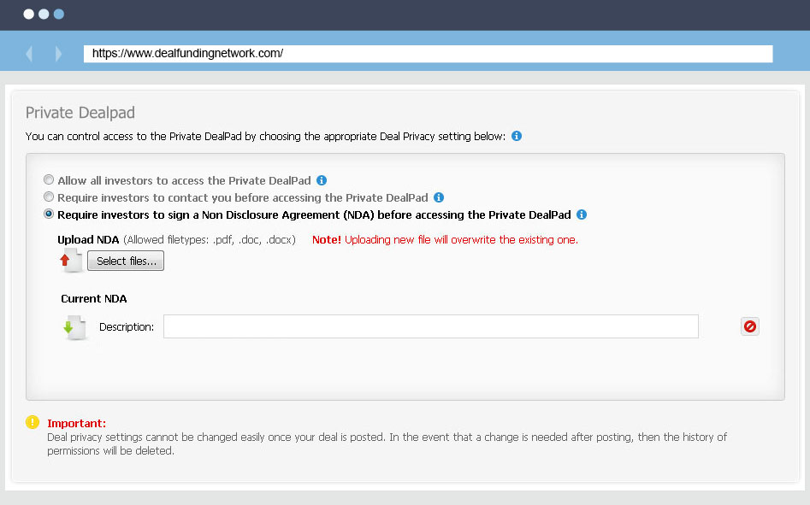This screenshot has width=810, height=505.
Task: Select 'Allow all investors to access' radio option
Action: 49,180
